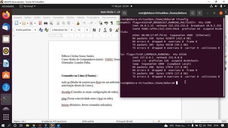This screenshot has width=228, height=128.
Task: Click the Writer zoom slider
Action: (208, 121)
